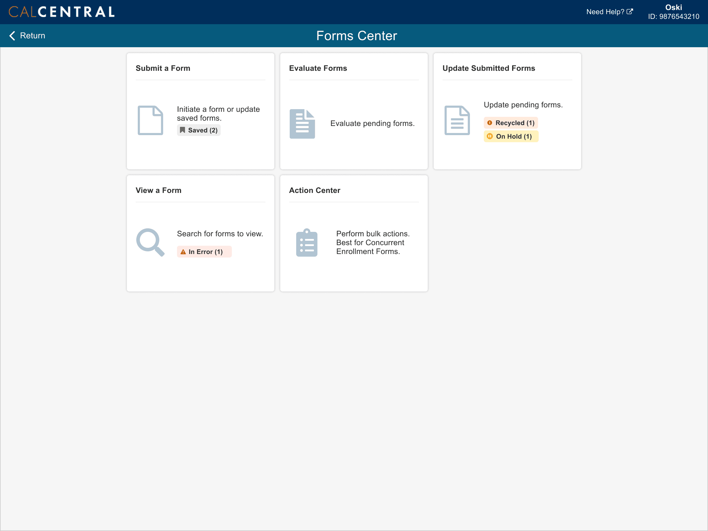Open the Submit a Form tile heading
708x531 pixels.
coord(163,68)
